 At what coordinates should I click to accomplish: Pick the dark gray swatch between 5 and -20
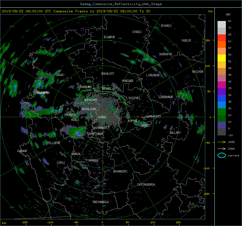coord(222,132)
